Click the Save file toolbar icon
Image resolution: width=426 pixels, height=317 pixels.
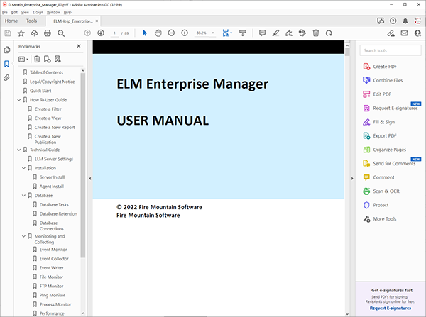click(8, 33)
